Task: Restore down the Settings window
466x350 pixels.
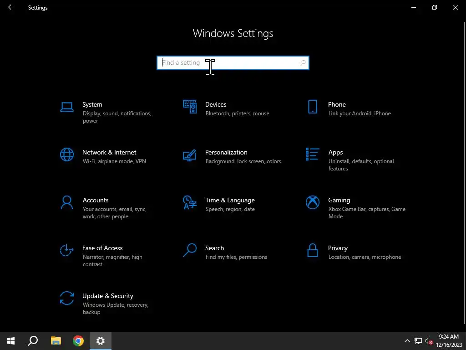Action: tap(435, 7)
